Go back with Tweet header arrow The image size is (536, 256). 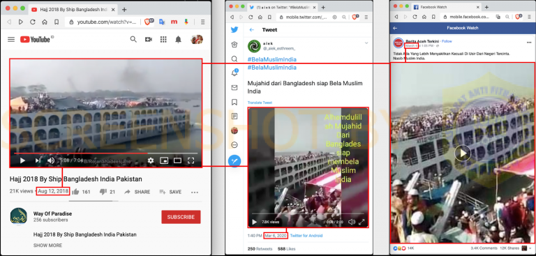point(252,30)
